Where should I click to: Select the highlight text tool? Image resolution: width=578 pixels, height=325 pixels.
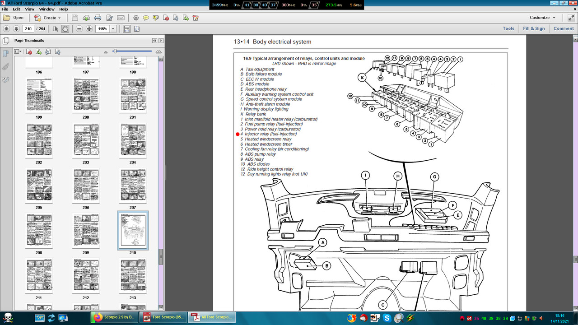coord(156,18)
